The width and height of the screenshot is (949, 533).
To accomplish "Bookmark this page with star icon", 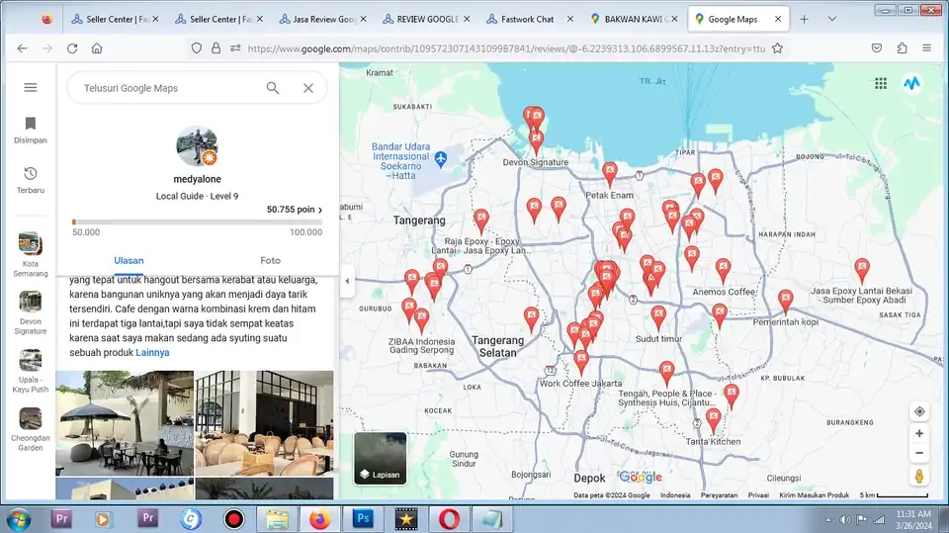I will click(x=777, y=47).
